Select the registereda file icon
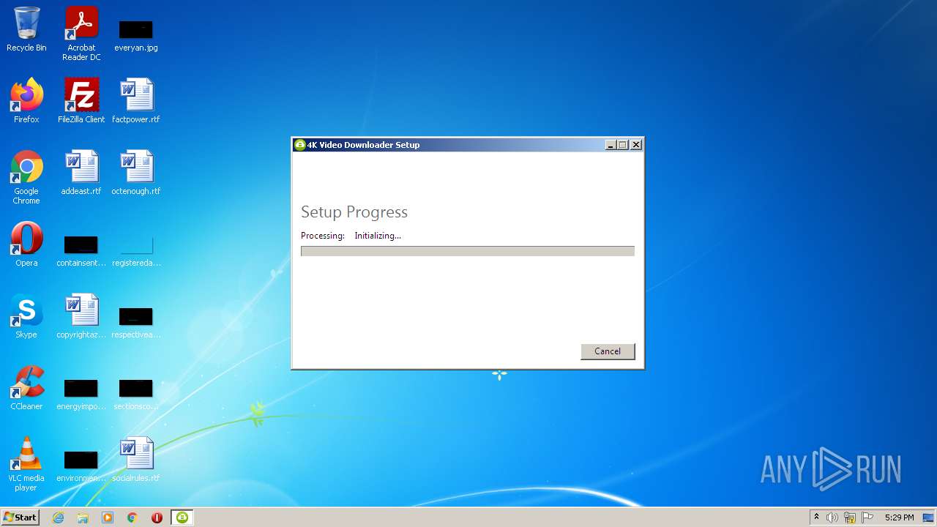Image resolution: width=937 pixels, height=527 pixels. click(136, 249)
